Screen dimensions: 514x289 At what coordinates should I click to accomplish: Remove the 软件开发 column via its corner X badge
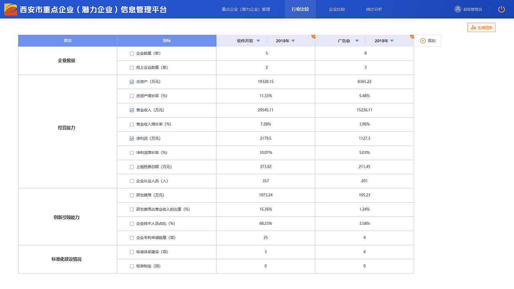[313, 36]
